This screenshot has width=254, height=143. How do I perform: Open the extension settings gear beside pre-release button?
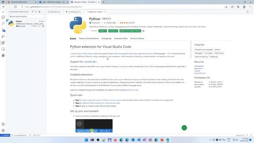143,31
